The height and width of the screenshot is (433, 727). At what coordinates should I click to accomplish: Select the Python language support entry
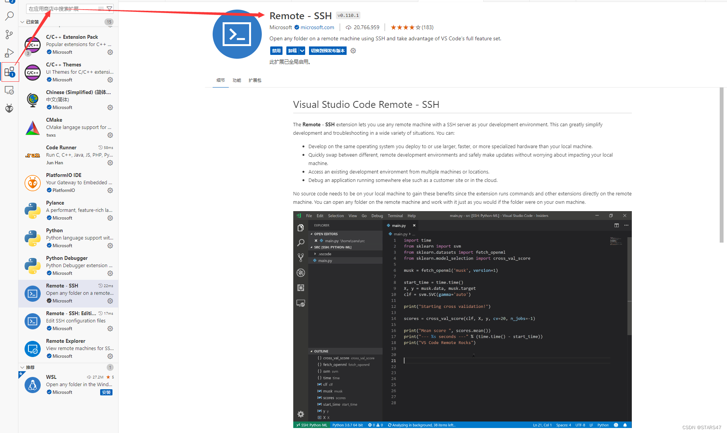pos(68,238)
